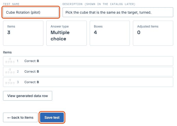
Task: Go back to items
Action: point(20,117)
